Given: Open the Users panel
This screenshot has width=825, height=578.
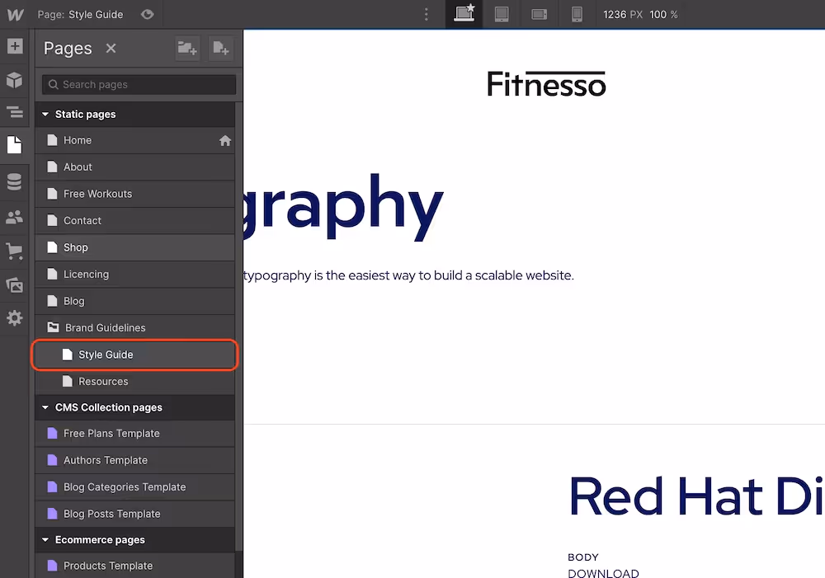Looking at the screenshot, I should (15, 217).
